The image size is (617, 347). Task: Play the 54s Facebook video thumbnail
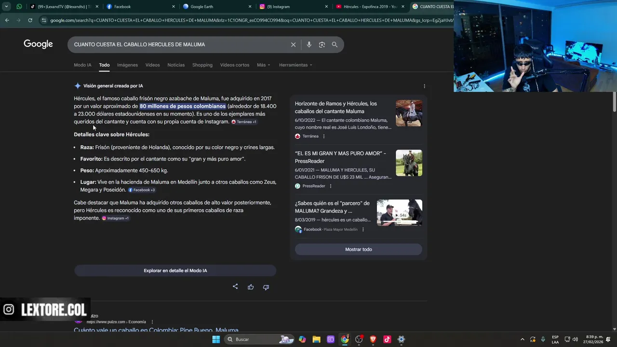coord(400,213)
